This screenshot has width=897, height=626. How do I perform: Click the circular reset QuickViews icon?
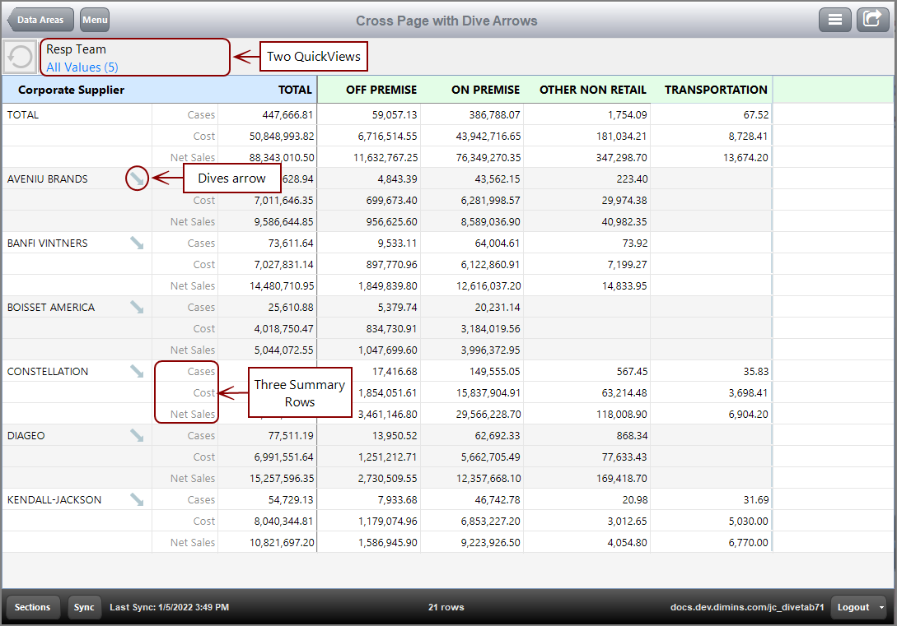pyautogui.click(x=18, y=56)
